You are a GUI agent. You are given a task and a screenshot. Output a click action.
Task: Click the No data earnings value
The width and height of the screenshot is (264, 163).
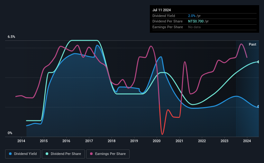(194, 27)
